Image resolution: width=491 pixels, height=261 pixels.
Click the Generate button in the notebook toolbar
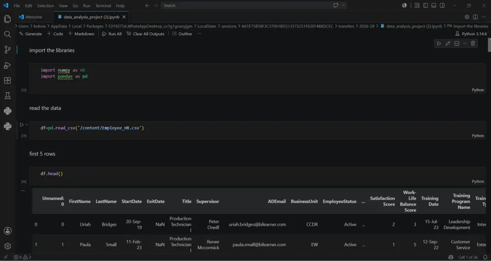[x=30, y=34]
